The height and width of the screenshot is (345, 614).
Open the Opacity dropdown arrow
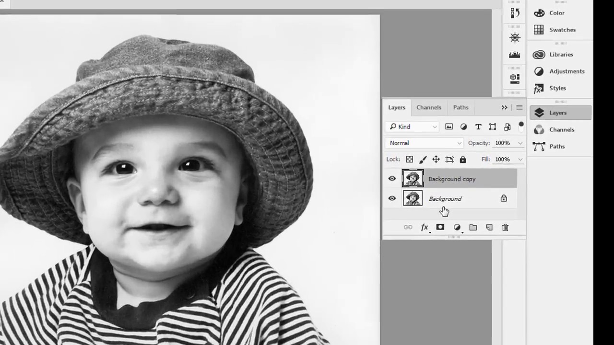click(520, 143)
